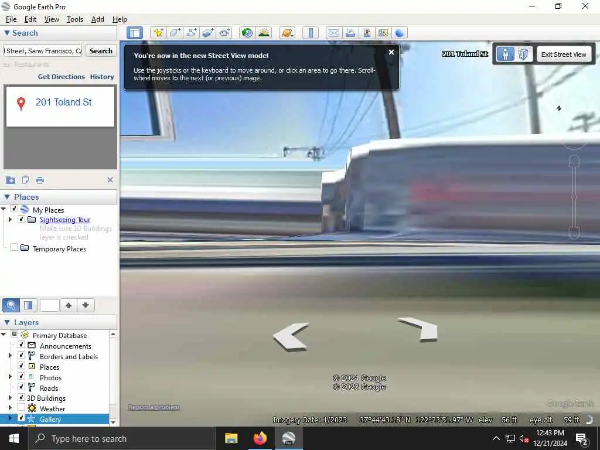The height and width of the screenshot is (450, 600).
Task: Print search results icon
Action: pyautogui.click(x=40, y=180)
